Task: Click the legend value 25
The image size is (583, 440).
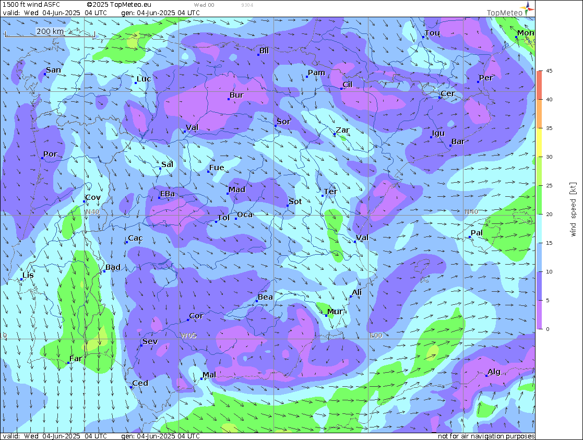Action: [549, 186]
